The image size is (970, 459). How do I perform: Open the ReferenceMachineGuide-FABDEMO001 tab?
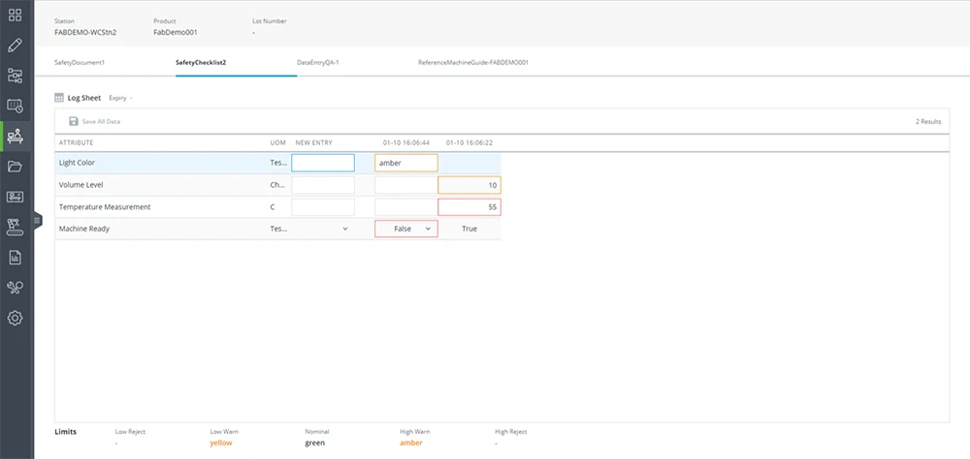click(x=473, y=62)
